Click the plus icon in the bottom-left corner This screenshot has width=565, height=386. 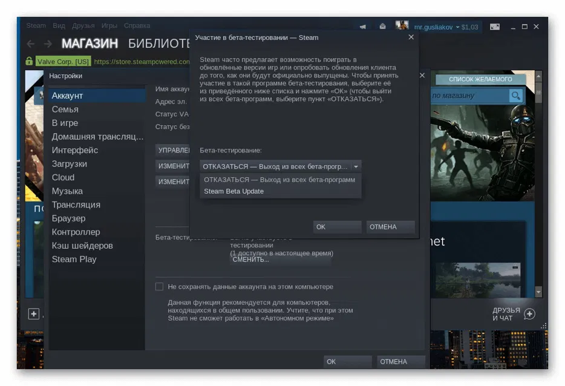[x=34, y=313]
